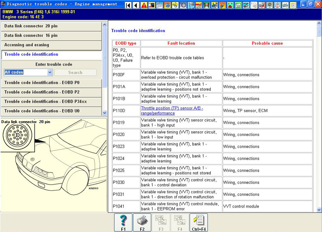322x232 pixels.
Task: Select the P1041 code cell
Action: 126,206
